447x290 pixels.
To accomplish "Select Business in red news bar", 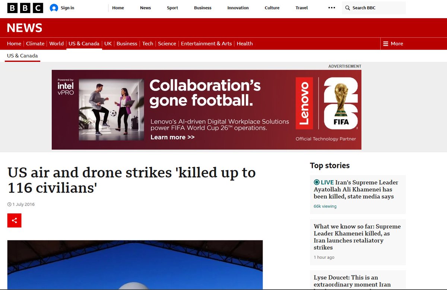I will pyautogui.click(x=127, y=44).
